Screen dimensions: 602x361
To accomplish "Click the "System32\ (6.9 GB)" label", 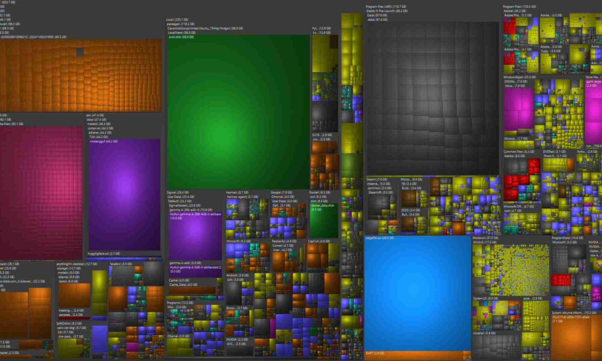I will click(x=486, y=298).
